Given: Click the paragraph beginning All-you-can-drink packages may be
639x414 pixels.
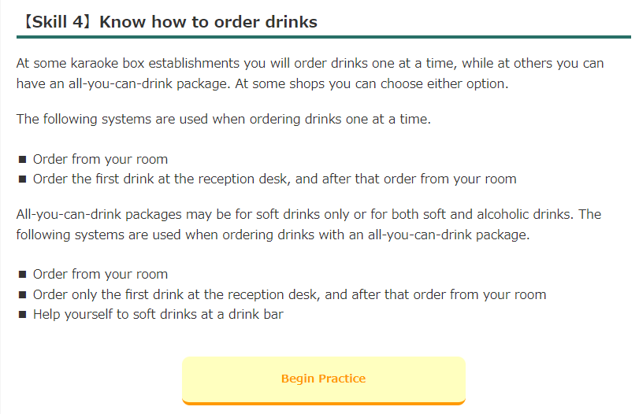Looking at the screenshot, I should pos(309,224).
